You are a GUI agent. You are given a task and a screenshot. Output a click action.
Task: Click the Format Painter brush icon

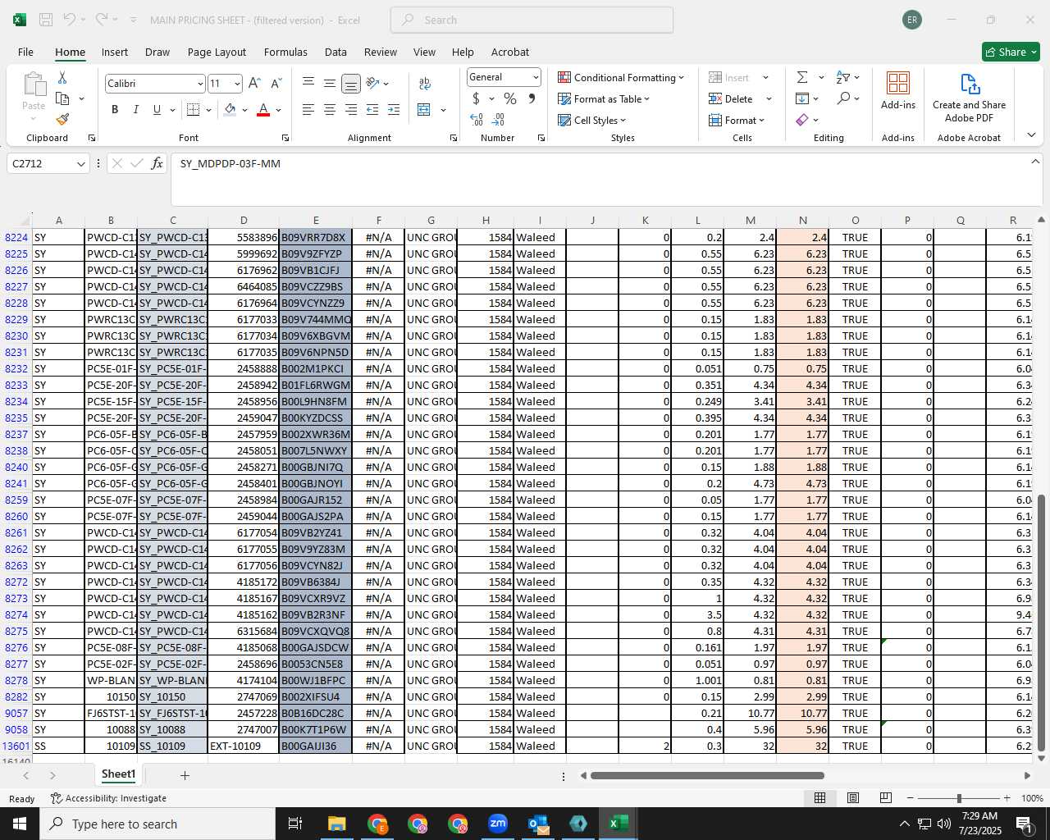pyautogui.click(x=62, y=119)
